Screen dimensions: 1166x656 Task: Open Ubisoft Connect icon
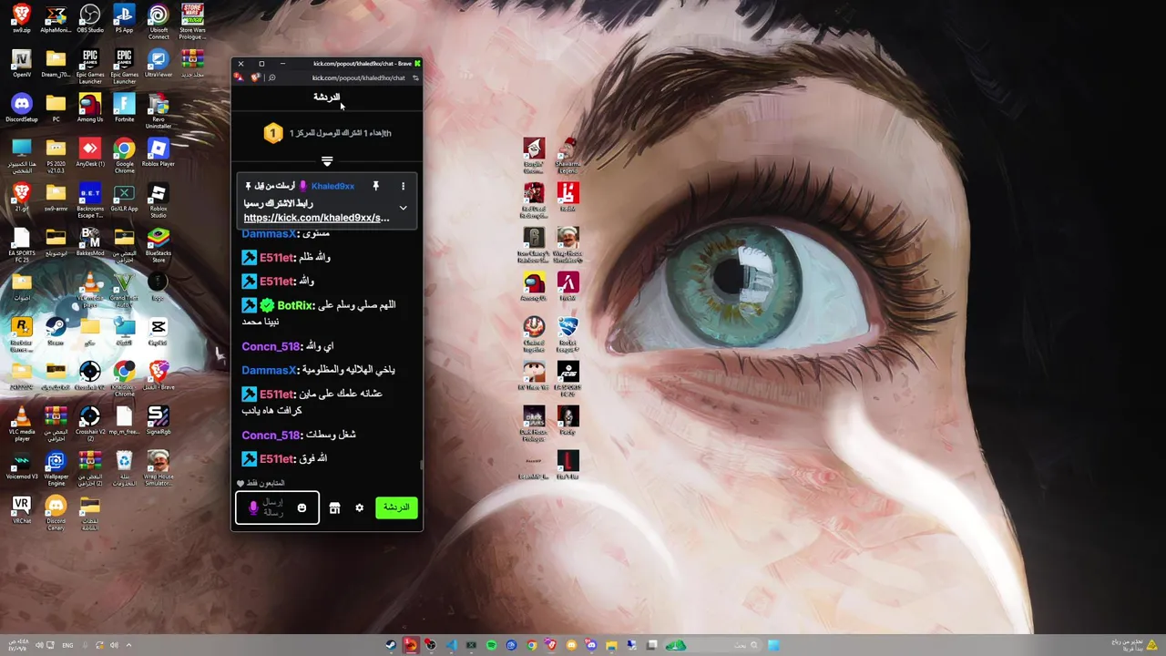159,22
